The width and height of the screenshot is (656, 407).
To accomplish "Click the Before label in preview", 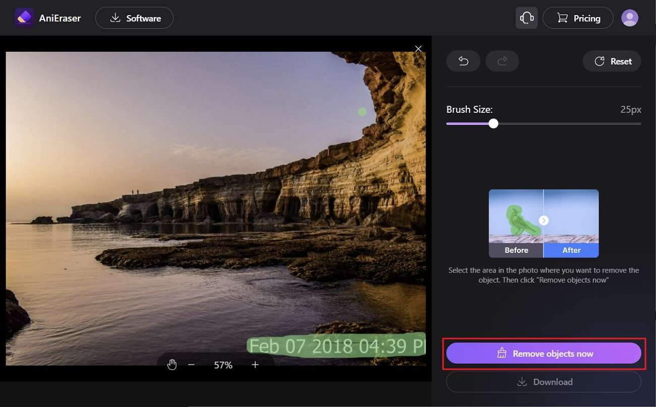I will pyautogui.click(x=516, y=250).
